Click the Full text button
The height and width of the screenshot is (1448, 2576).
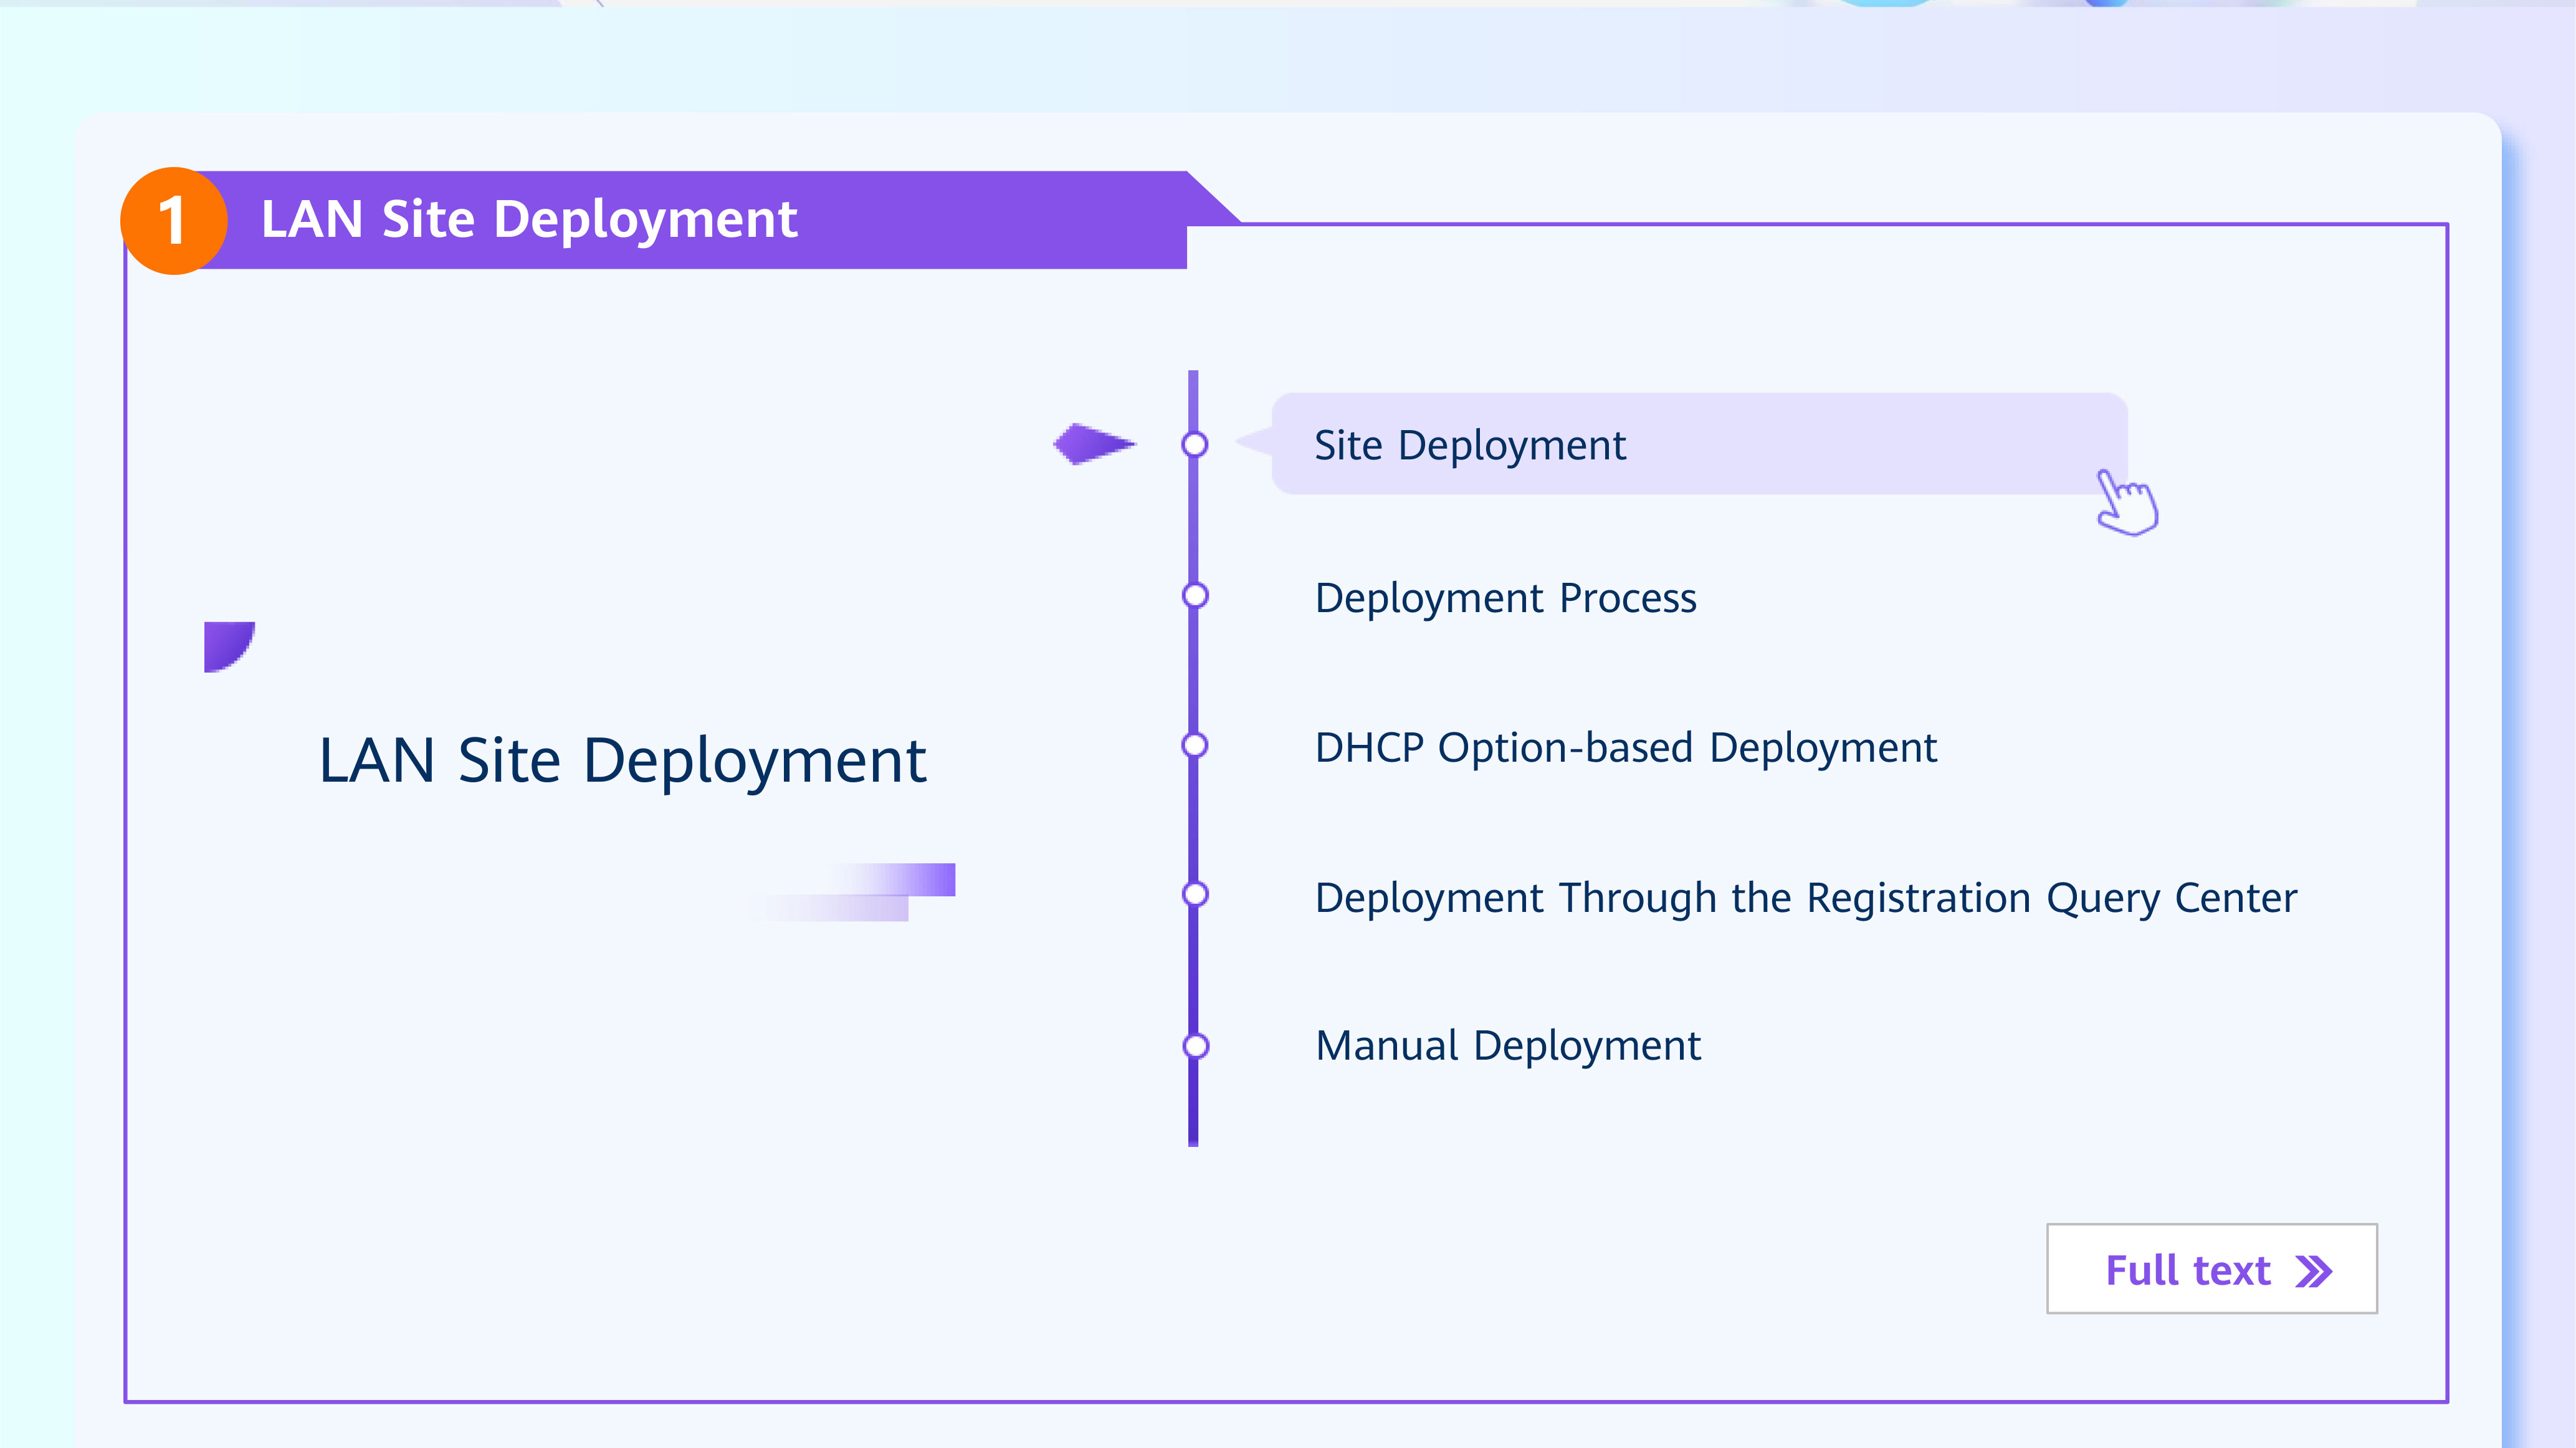click(2211, 1268)
